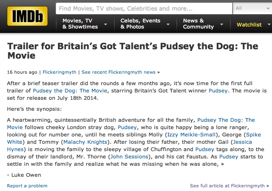Viewport: 272px width, 191px height.
Task: Open Pudsey the Dog: The Movie link in first paragraph
Action: (x=70, y=91)
